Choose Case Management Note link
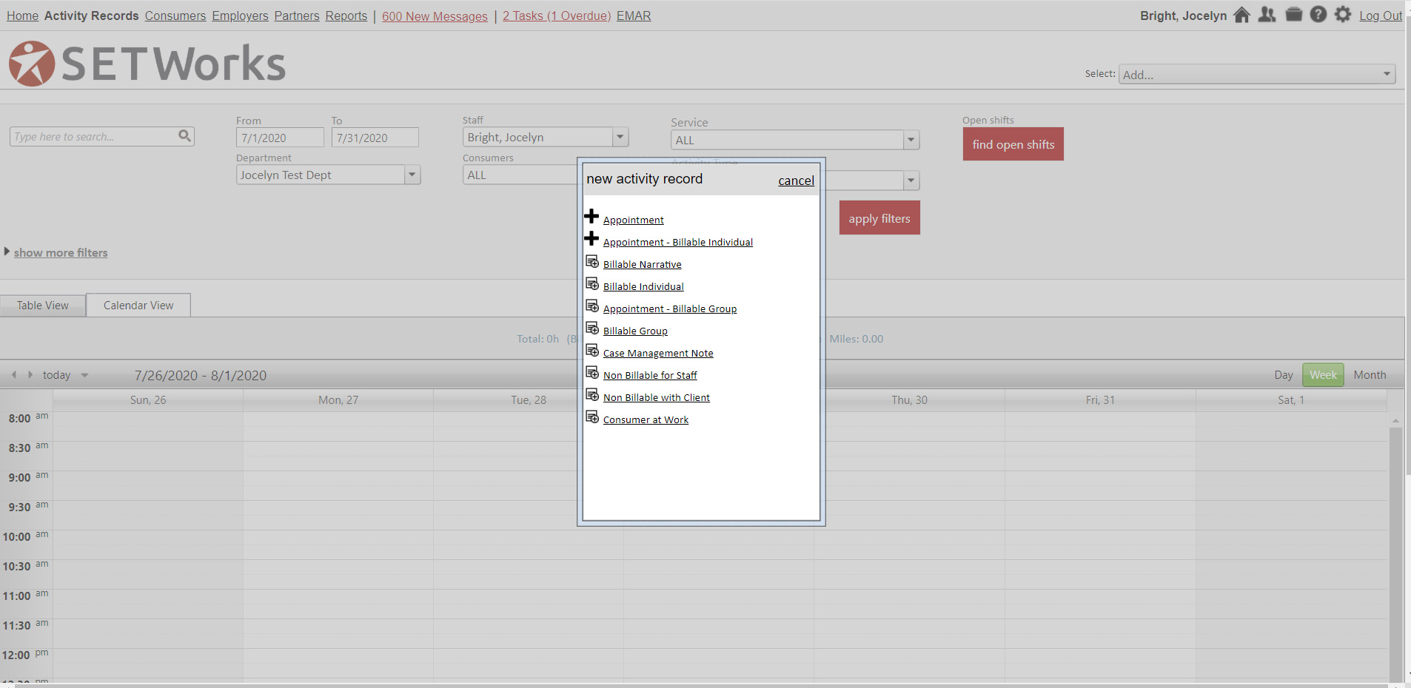The height and width of the screenshot is (688, 1411). pos(658,353)
